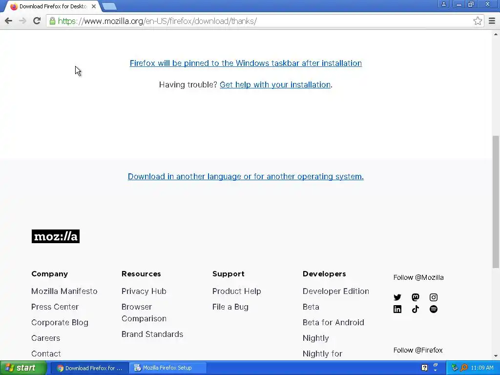Viewport: 500px width, 375px height.
Task: Open Press Center link
Action: 55,307
